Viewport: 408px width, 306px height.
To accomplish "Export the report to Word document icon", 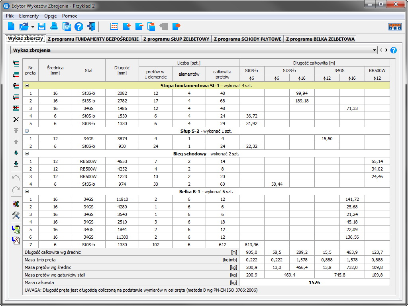I will click(x=67, y=27).
